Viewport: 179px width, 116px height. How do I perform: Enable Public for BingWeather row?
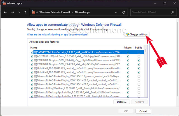click(139, 88)
